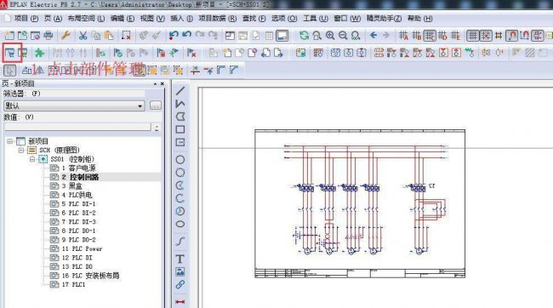Click the flag with red X icon
This screenshot has width=553, height=308.
[x=191, y=53]
